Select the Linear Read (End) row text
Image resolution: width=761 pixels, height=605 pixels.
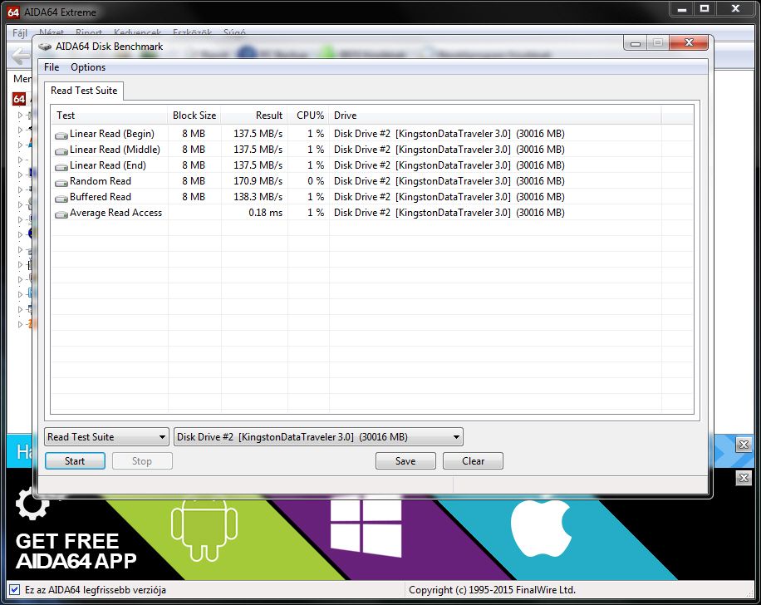(x=108, y=165)
